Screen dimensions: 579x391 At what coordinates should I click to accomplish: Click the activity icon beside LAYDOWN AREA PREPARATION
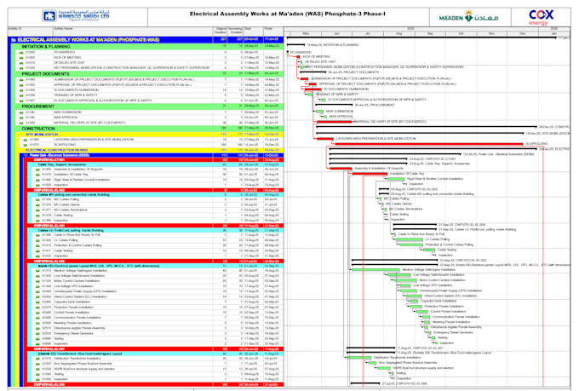pyautogui.click(x=26, y=140)
